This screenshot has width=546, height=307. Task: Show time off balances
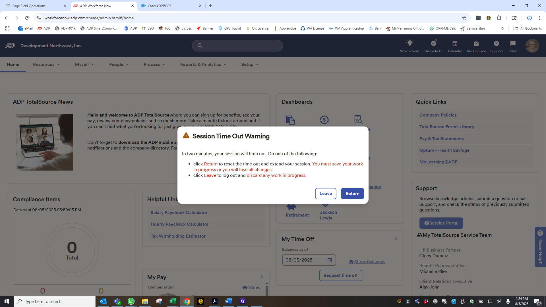click(367, 262)
